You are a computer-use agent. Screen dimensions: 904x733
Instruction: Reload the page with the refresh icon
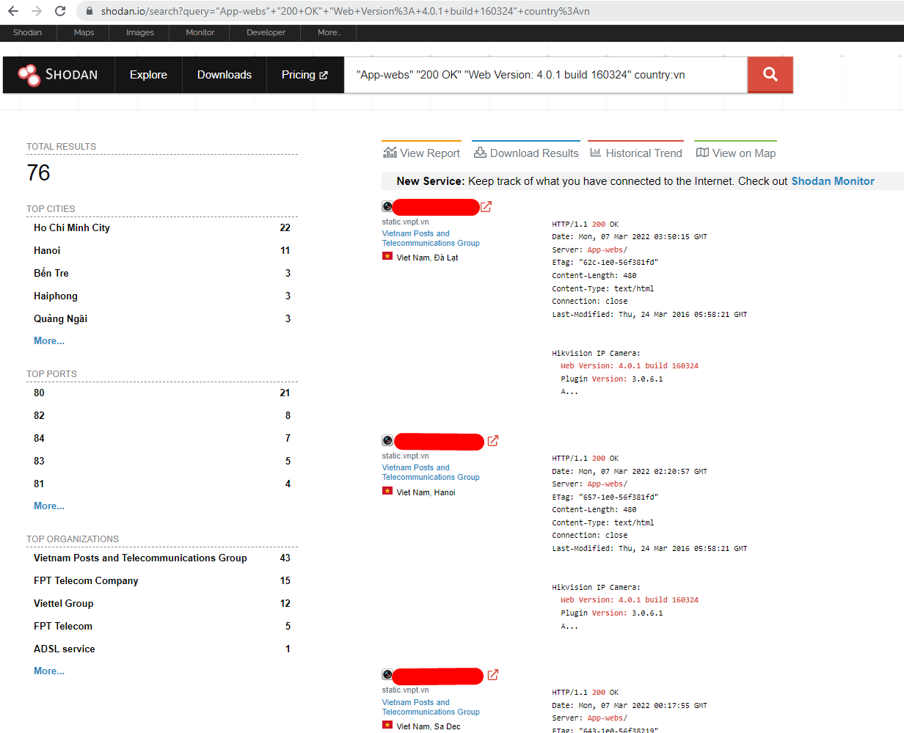click(x=60, y=11)
